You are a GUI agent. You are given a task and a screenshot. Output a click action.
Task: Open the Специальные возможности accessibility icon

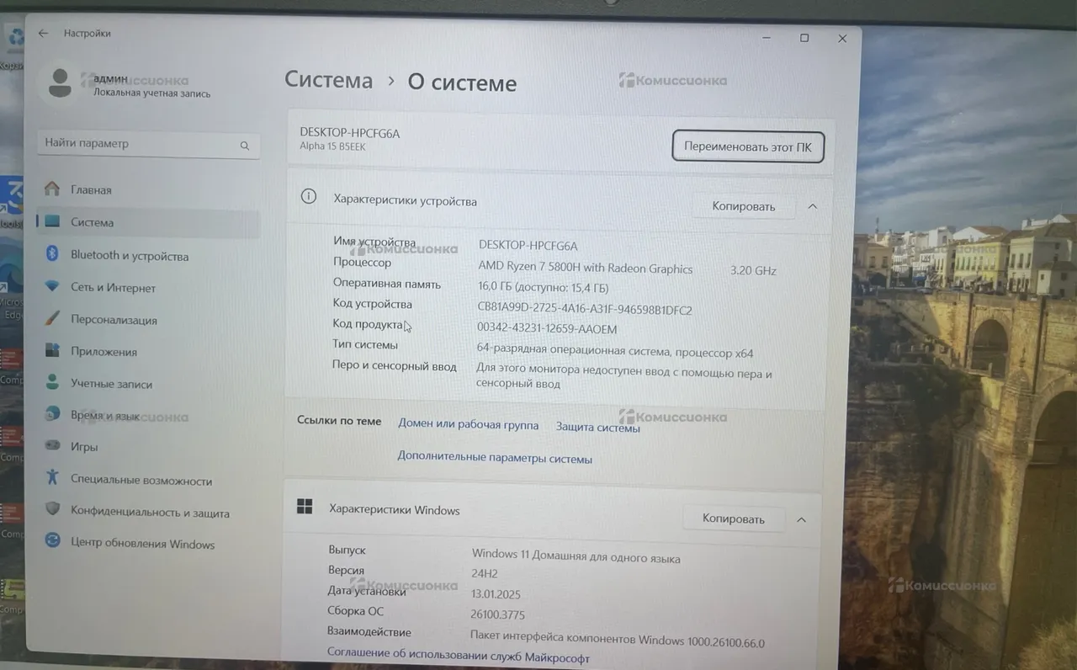point(52,478)
